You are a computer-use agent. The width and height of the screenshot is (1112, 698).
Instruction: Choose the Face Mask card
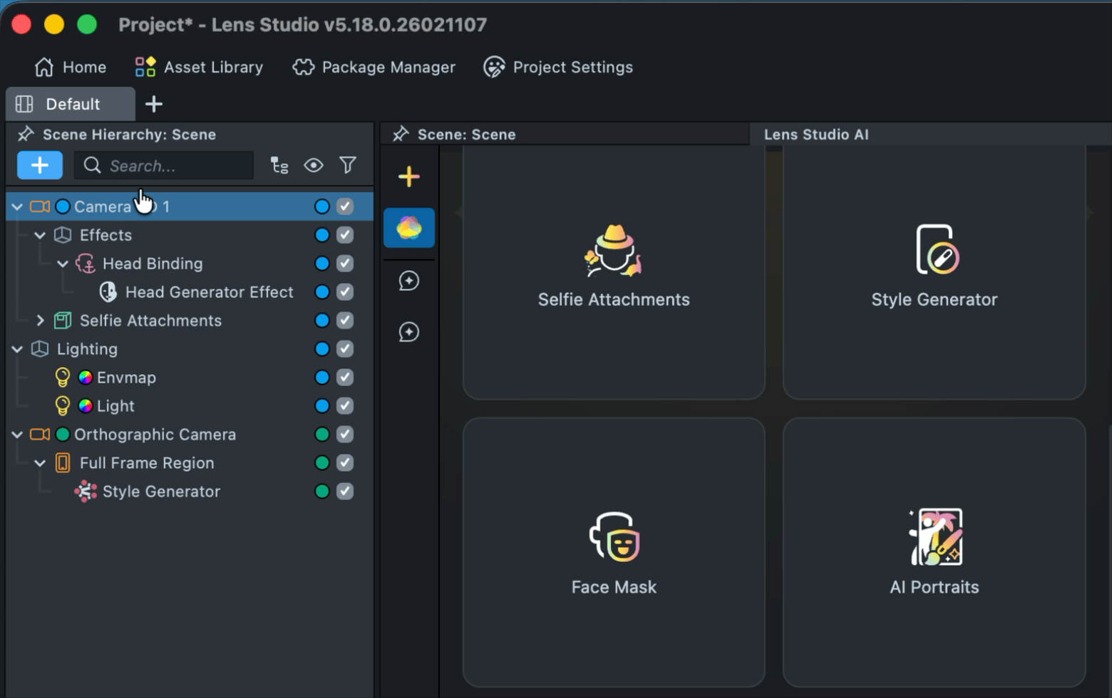pos(614,552)
